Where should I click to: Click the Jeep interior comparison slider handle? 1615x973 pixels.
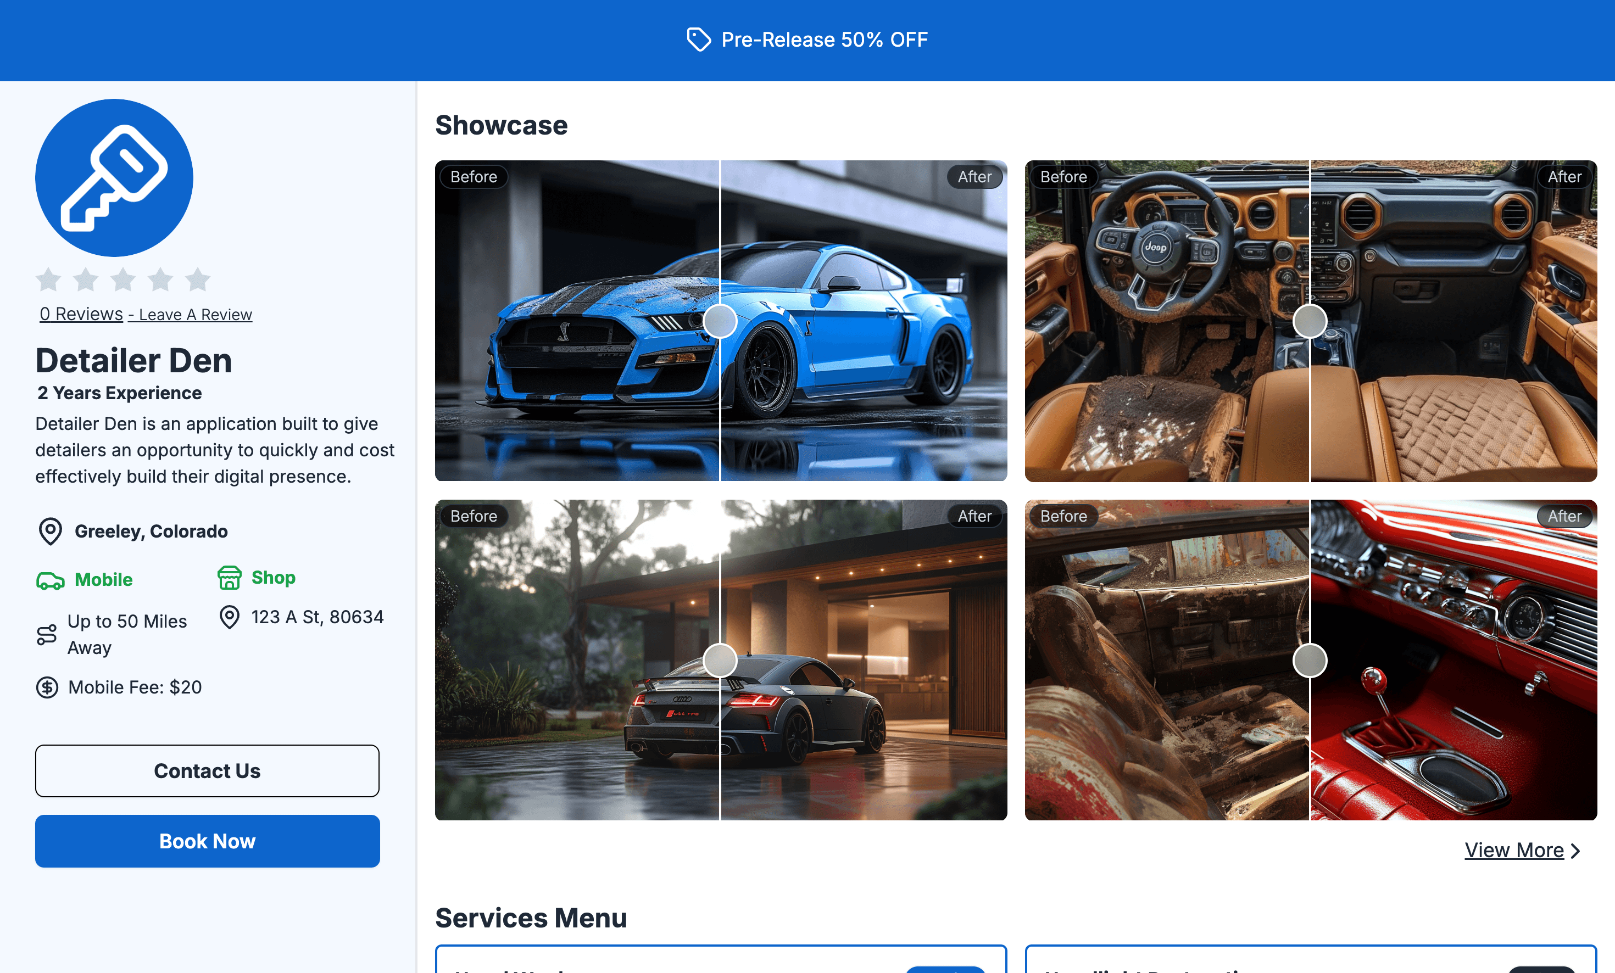1310,321
